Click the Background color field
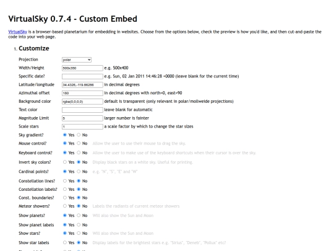This screenshot has height=251, width=334. click(x=82, y=102)
